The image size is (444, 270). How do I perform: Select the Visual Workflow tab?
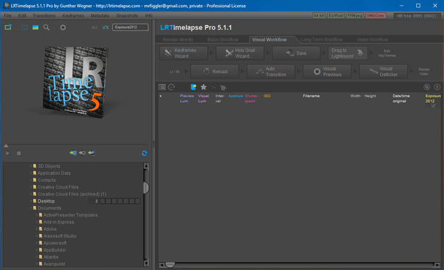pos(270,40)
